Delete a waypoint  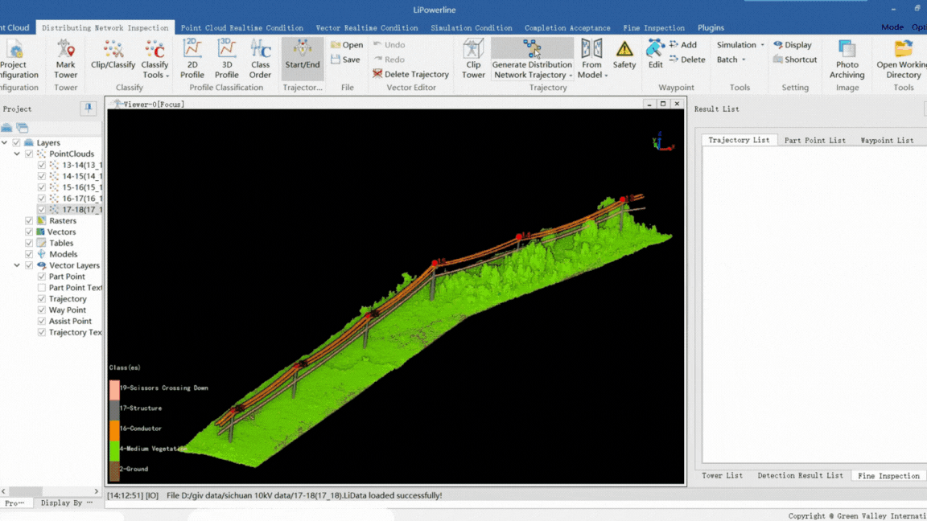[687, 59]
